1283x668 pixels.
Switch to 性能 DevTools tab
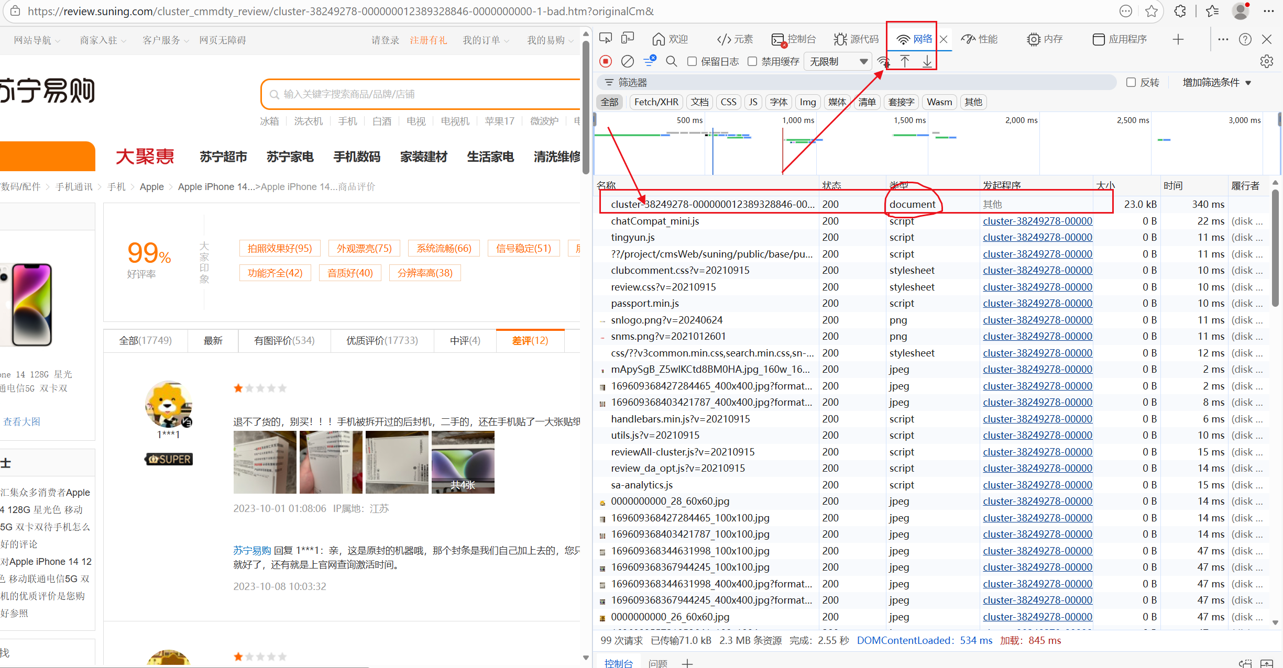[x=980, y=39]
